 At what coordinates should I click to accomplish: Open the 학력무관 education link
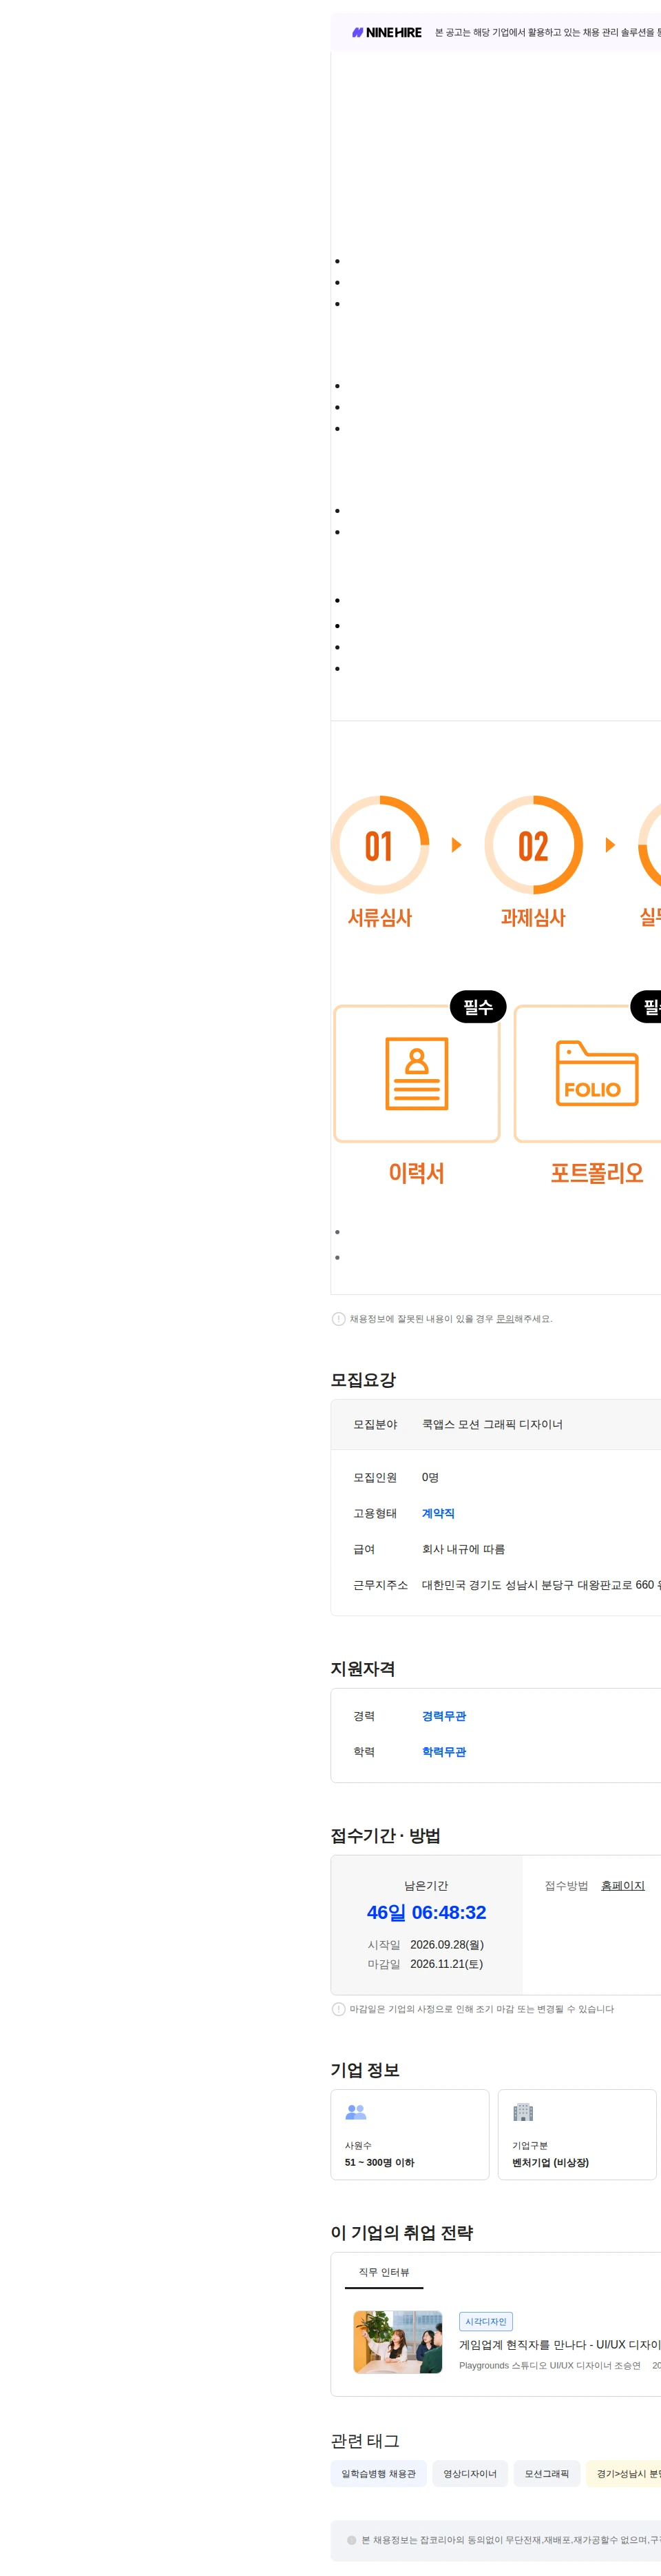pos(444,1752)
